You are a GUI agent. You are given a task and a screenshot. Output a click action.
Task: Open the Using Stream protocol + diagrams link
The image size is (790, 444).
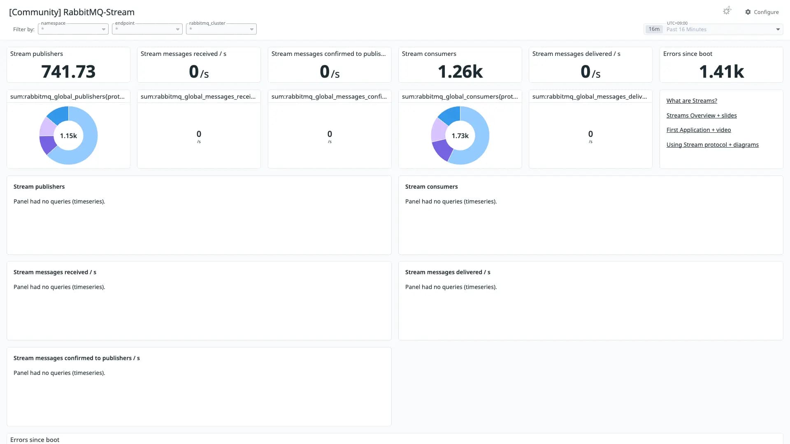[713, 145]
